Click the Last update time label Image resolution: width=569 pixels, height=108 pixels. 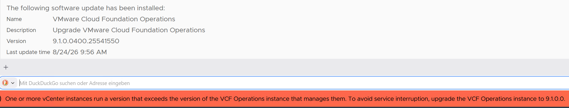click(28, 52)
